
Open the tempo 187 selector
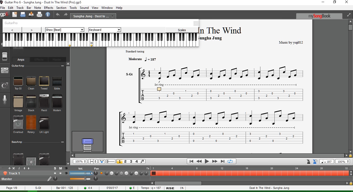point(327,161)
